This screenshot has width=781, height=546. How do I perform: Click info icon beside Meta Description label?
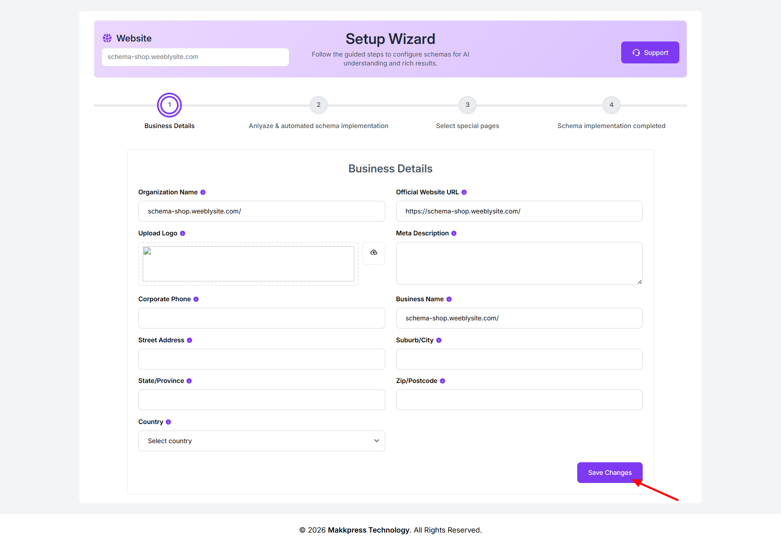pyautogui.click(x=454, y=233)
